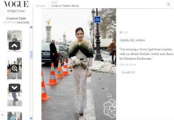Select the snowy street thumbnail with handbag
The height and width of the screenshot is (120, 174).
click(15, 95)
